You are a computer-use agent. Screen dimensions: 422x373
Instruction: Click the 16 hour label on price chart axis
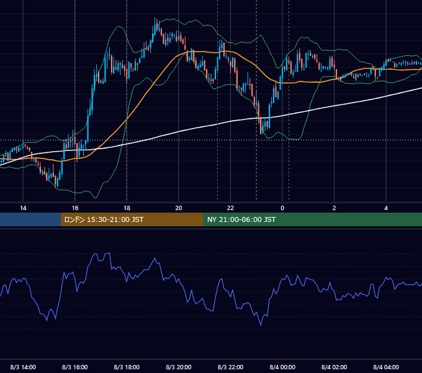[x=75, y=208]
